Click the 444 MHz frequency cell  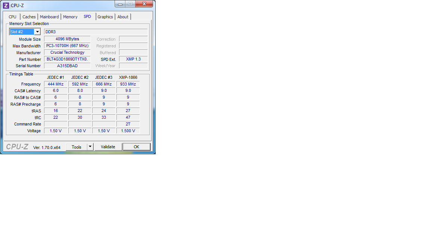[x=56, y=84]
